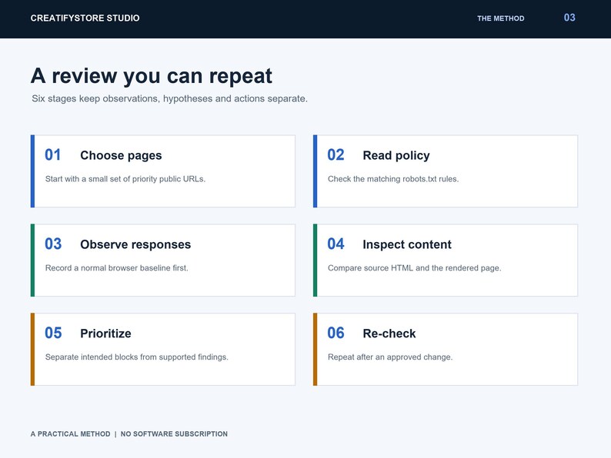Click 'Repeat after an approved change' text
The image size is (611, 458).
(390, 357)
